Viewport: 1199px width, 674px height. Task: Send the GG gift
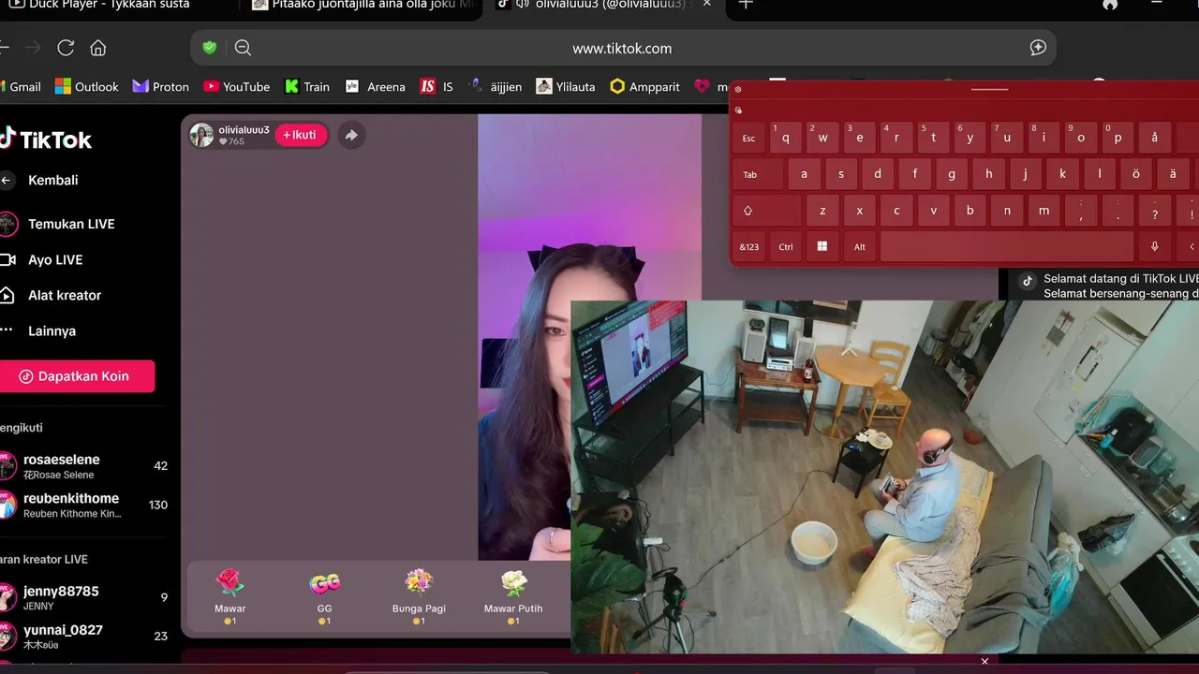325,597
